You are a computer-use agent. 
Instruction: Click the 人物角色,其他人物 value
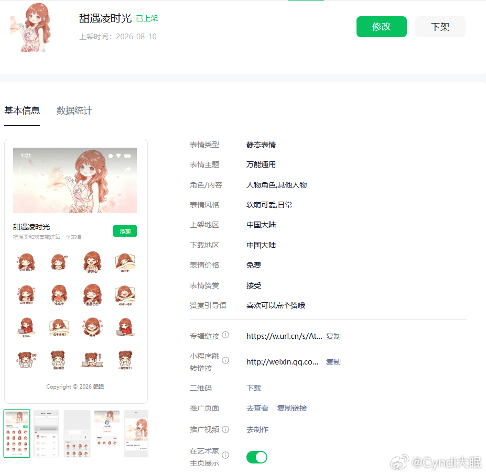point(276,185)
